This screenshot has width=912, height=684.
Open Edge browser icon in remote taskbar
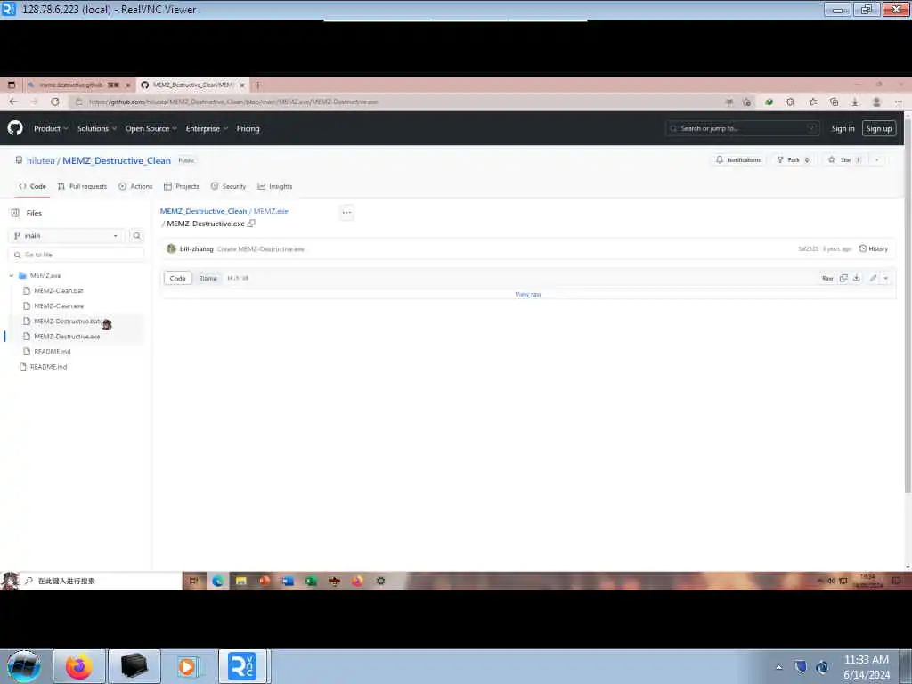coord(217,581)
